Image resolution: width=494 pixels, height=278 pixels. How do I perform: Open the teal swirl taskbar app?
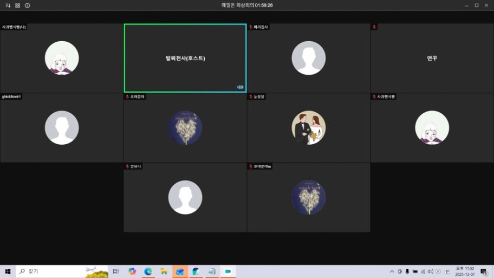coord(196,271)
